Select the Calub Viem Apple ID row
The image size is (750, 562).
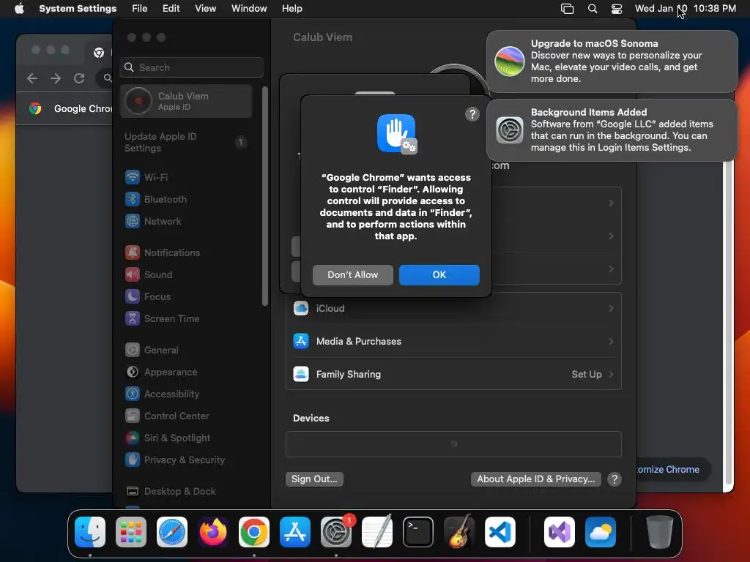click(186, 101)
